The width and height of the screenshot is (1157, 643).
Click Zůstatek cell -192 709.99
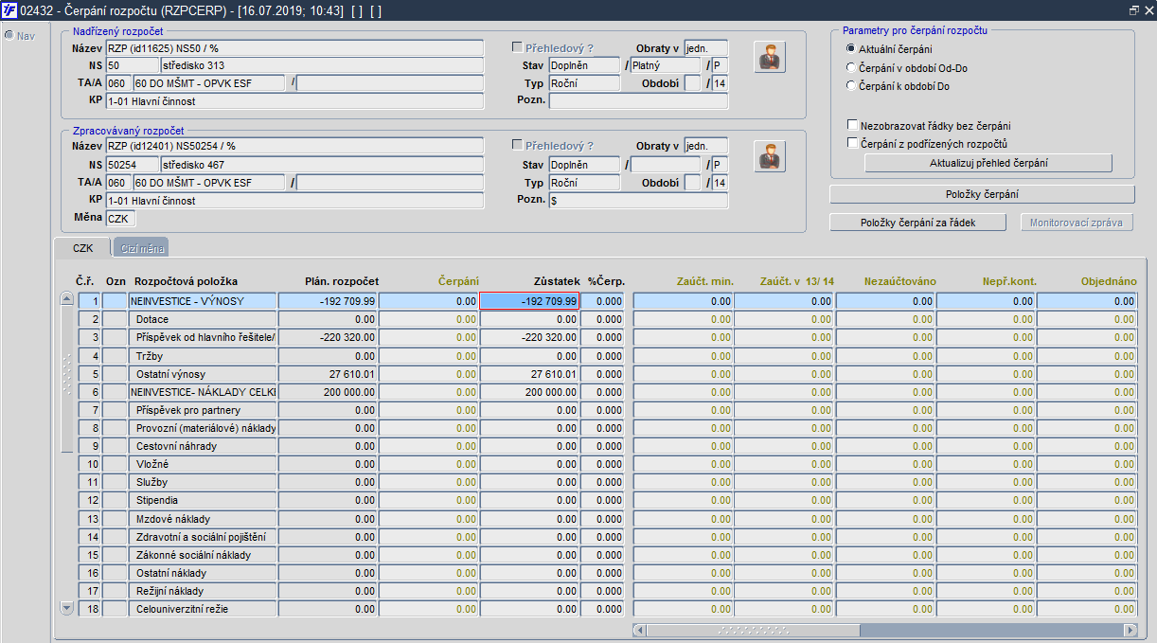[x=529, y=301]
